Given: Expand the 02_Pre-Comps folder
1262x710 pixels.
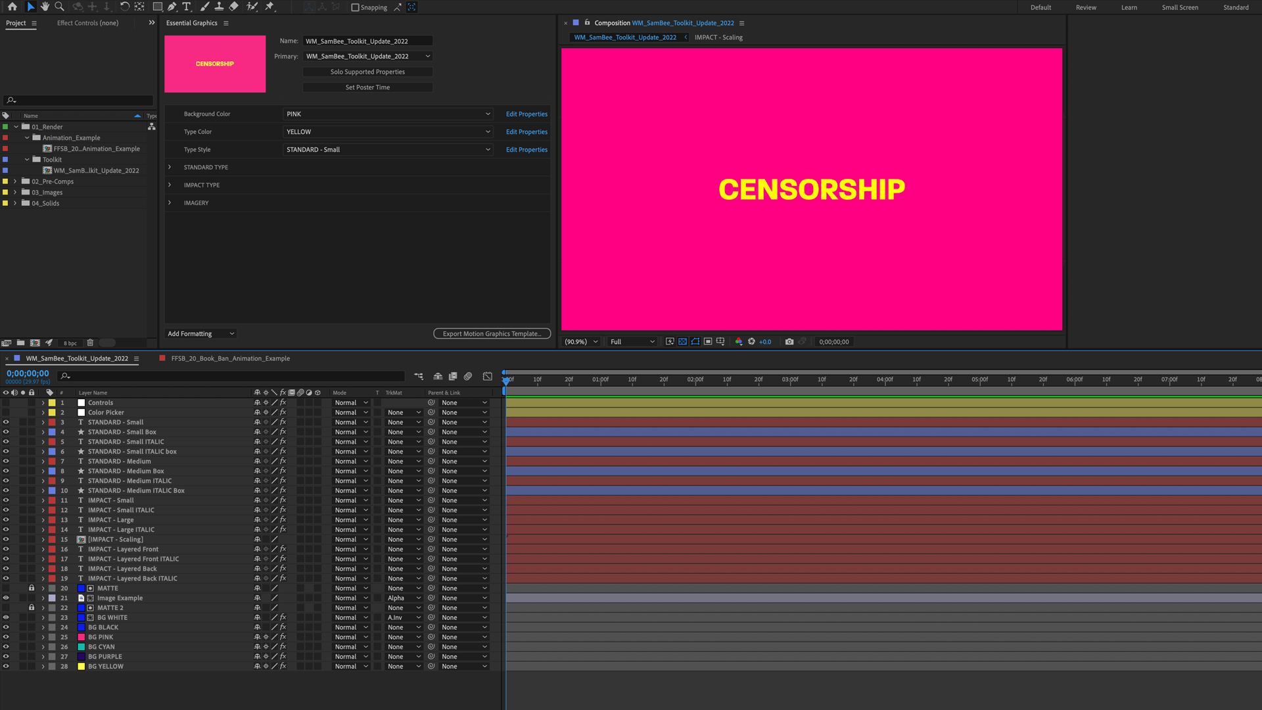Looking at the screenshot, I should [15, 181].
